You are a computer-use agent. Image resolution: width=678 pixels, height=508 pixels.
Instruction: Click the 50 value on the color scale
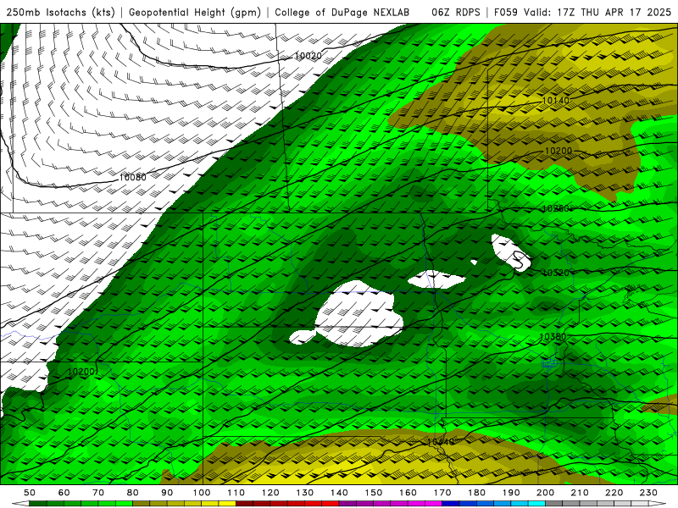click(x=30, y=493)
